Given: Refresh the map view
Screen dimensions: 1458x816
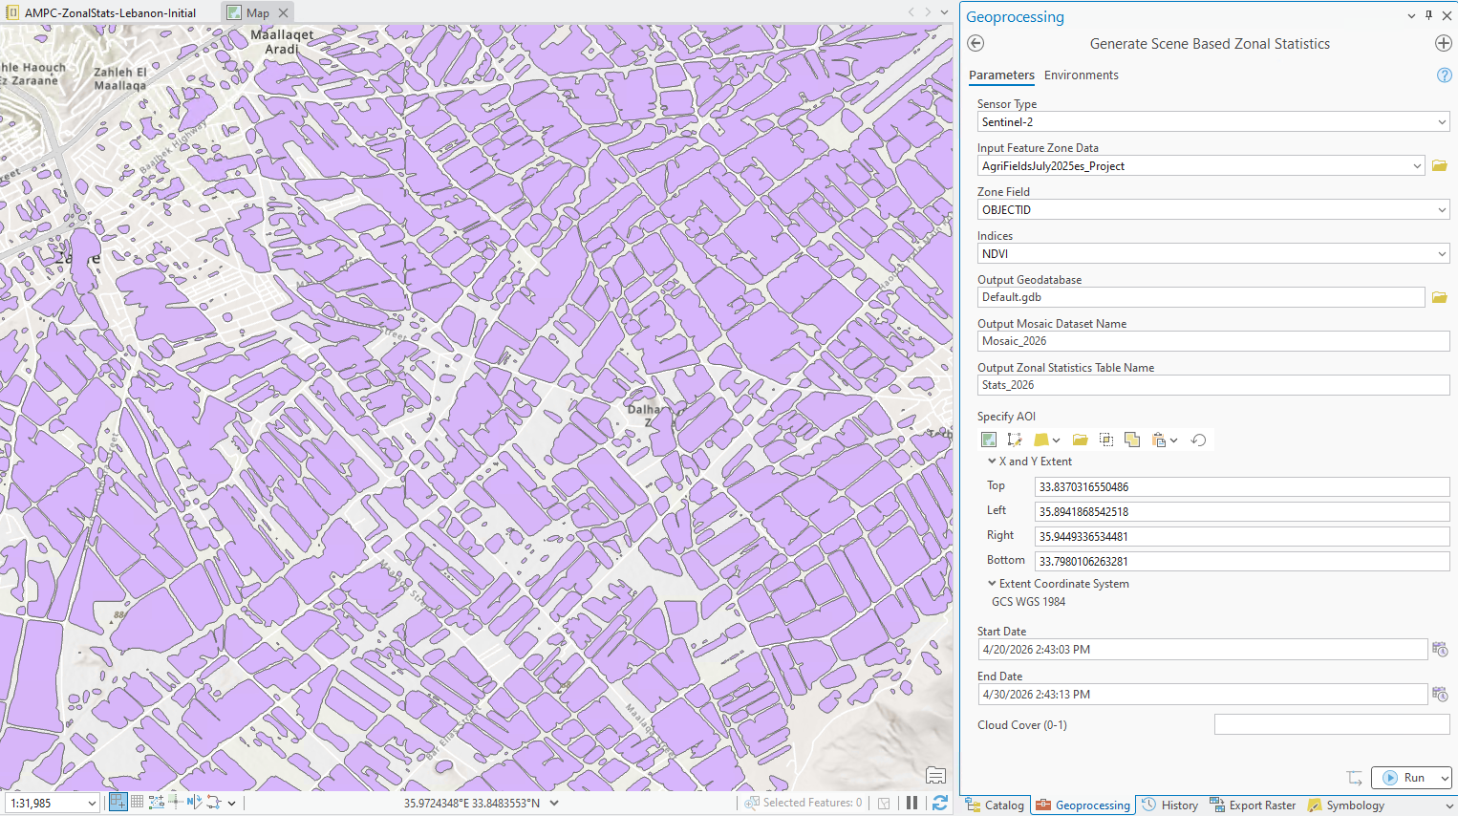Looking at the screenshot, I should pos(940,803).
